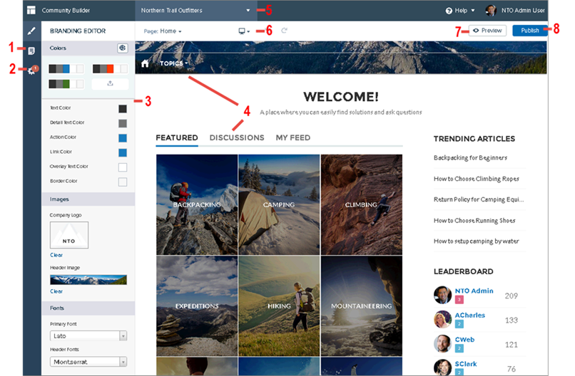Choose the green color palette preset
The image size is (575, 376).
[x=66, y=84]
